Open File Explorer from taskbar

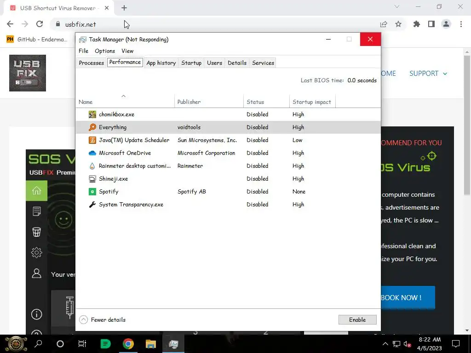[151, 344]
